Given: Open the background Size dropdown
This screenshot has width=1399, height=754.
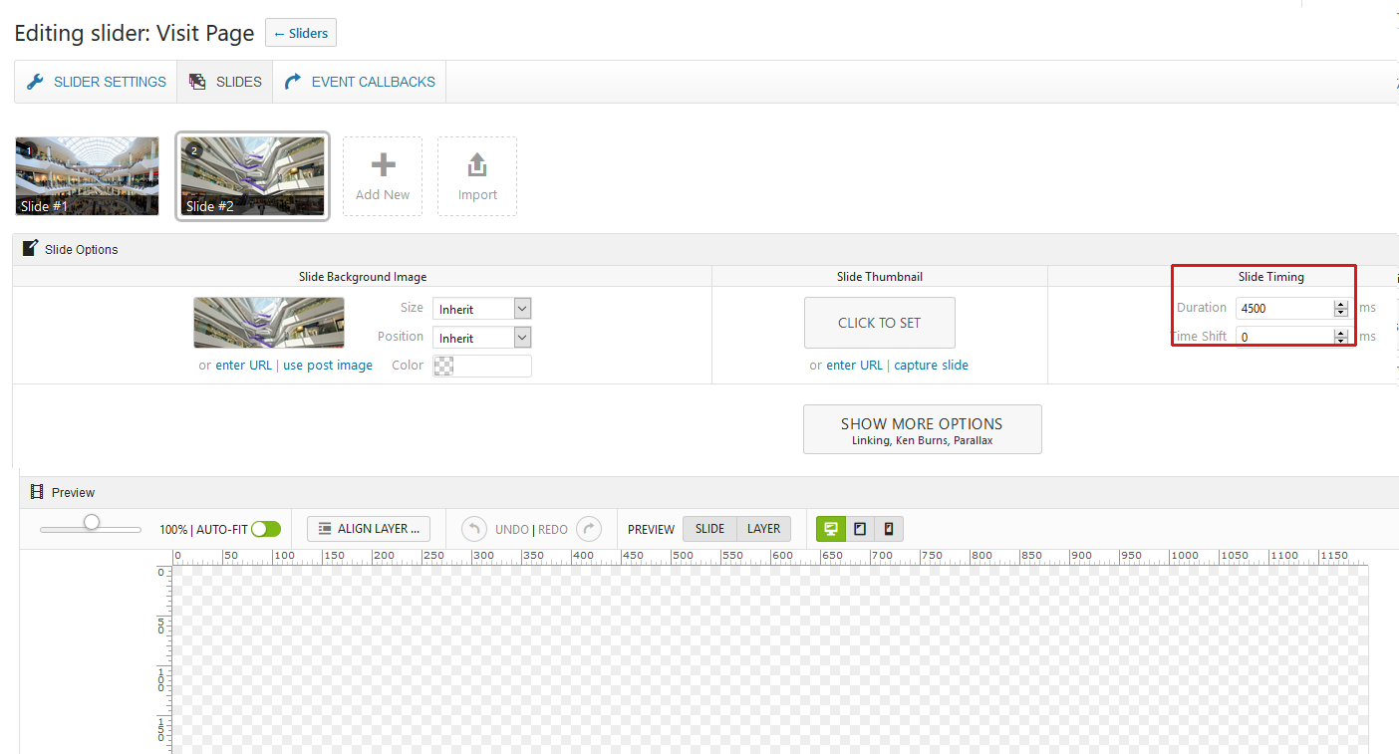Looking at the screenshot, I should click(481, 309).
